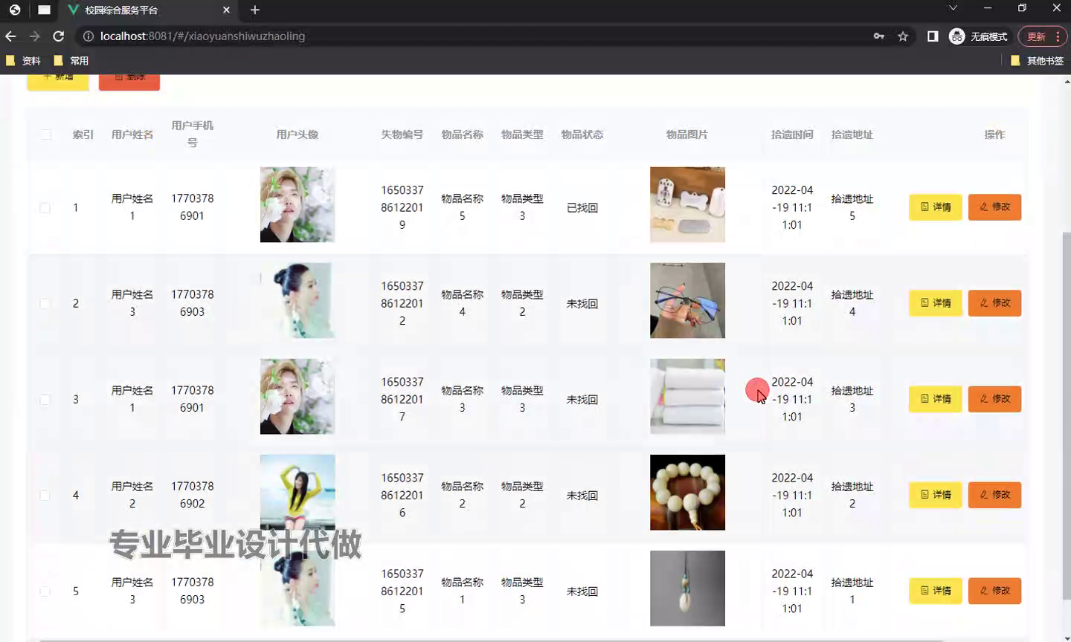Image resolution: width=1071 pixels, height=642 pixels.
Task: Open 详情 for the row with 拾遗地址 1
Action: pos(936,591)
